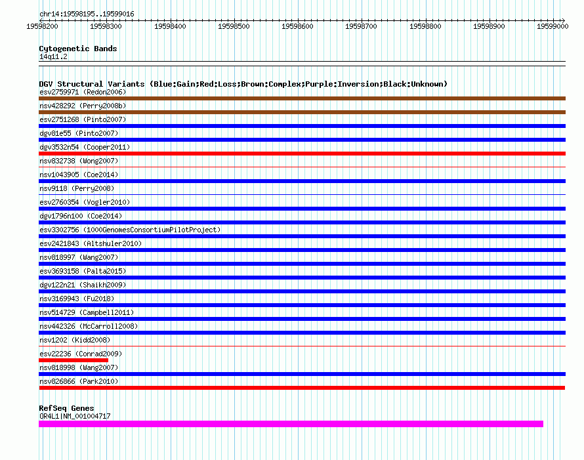Click ruler position 19598200

(x=42, y=26)
